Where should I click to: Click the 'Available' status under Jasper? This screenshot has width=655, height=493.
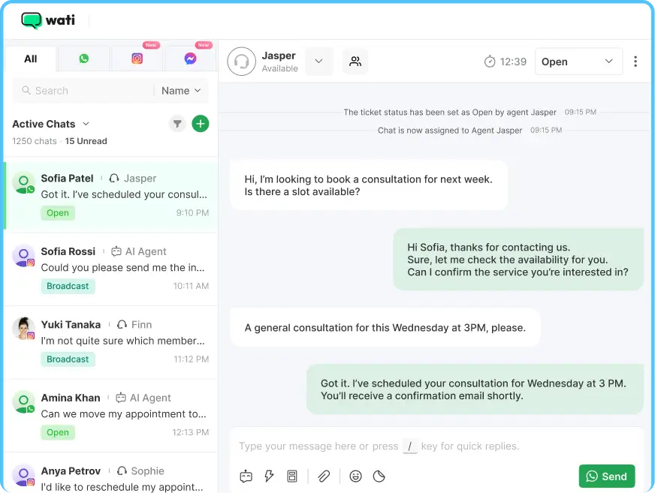(280, 68)
